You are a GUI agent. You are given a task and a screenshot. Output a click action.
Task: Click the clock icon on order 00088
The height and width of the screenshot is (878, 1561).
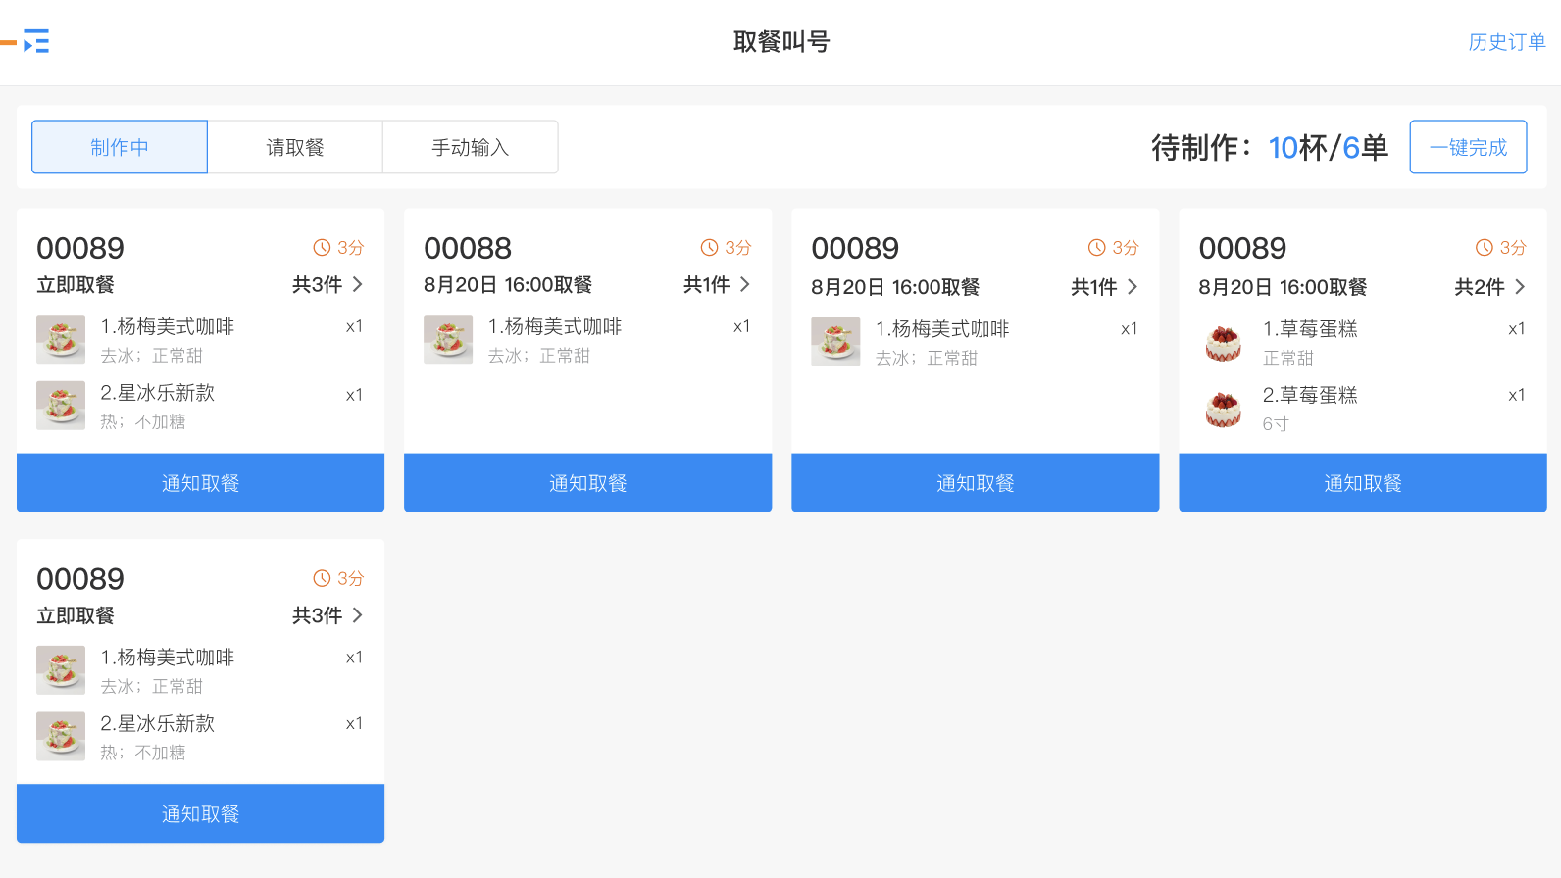tap(709, 248)
